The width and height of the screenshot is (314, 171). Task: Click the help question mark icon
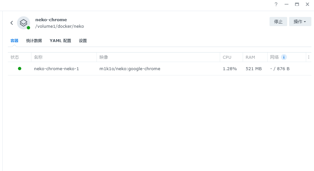tap(276, 5)
